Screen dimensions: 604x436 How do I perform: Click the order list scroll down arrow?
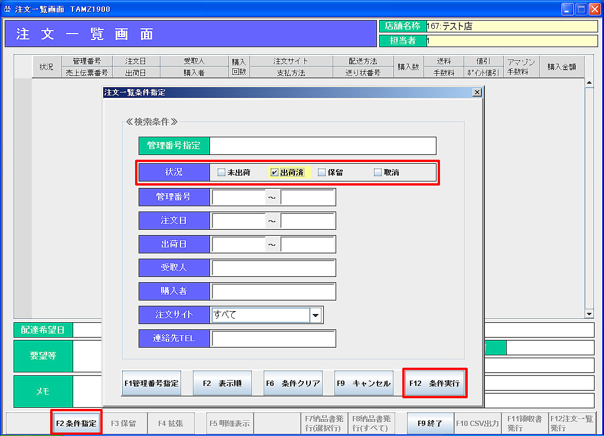tap(589, 315)
